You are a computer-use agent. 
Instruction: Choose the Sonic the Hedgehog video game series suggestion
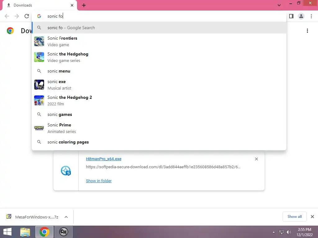pos(159,57)
